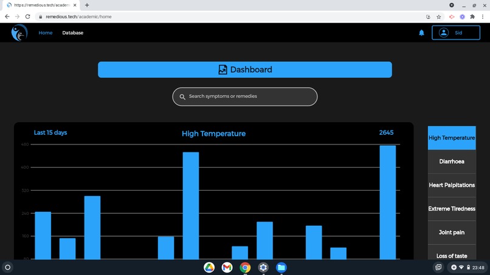Click the search magnifier icon in search box

point(182,97)
